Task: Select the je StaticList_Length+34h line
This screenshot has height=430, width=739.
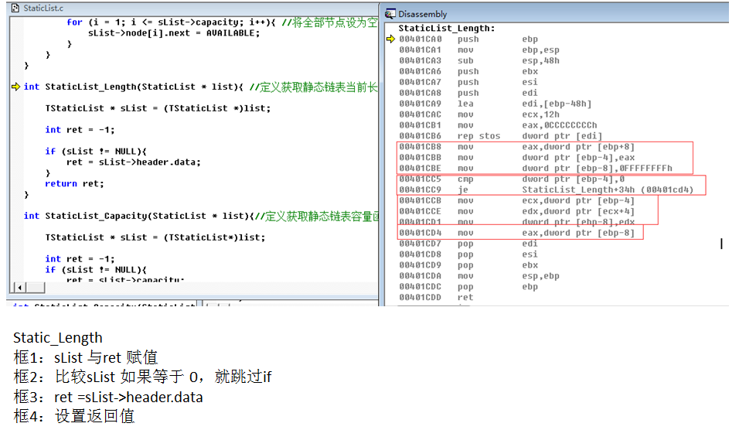Action: (547, 190)
